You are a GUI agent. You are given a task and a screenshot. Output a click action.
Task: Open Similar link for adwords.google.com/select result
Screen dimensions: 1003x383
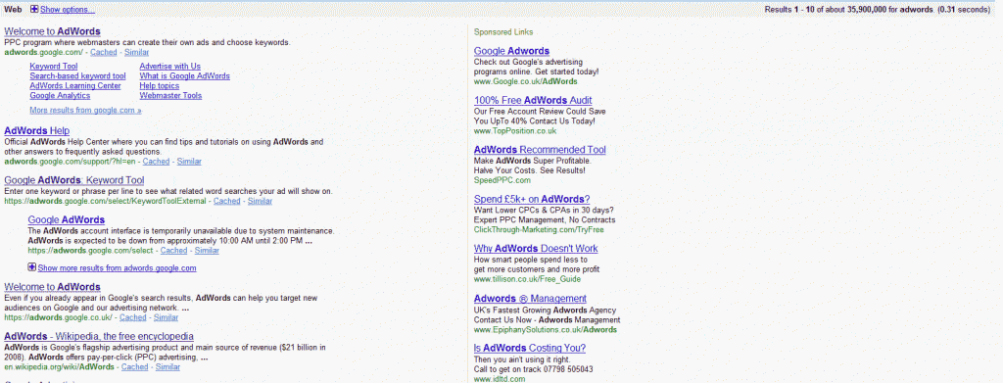208,251
